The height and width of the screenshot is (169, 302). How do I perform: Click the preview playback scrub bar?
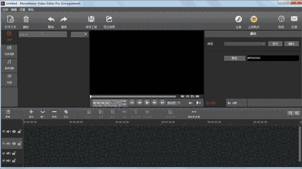pos(133,96)
